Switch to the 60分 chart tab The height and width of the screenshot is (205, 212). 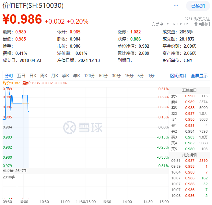(x=103, y=76)
